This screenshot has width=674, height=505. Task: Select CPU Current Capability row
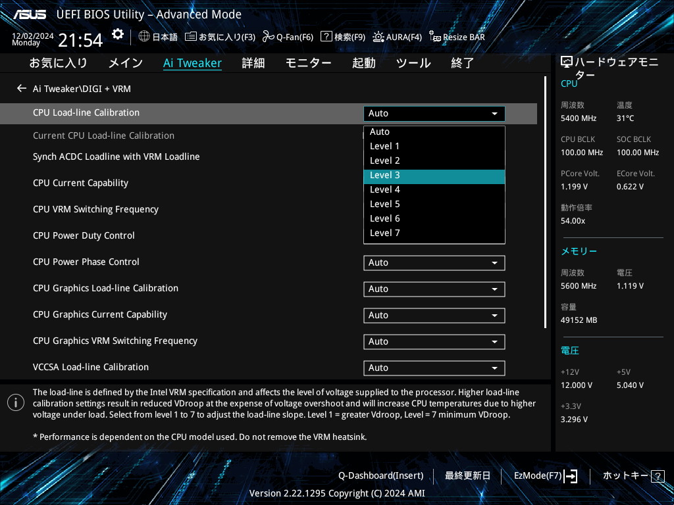tap(80, 183)
